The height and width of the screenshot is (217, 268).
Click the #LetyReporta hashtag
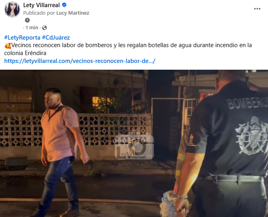[22, 37]
